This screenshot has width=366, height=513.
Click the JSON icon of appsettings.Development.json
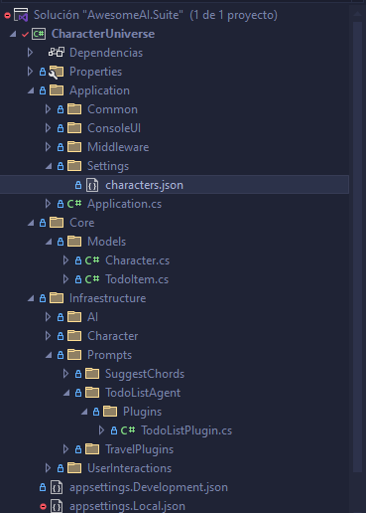[x=57, y=487]
